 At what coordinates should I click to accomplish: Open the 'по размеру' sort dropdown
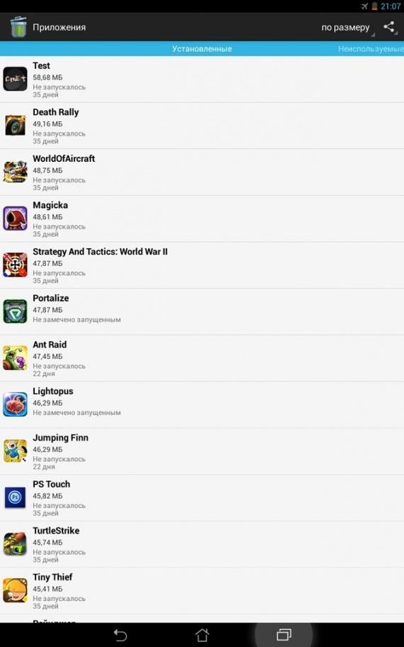[x=347, y=27]
